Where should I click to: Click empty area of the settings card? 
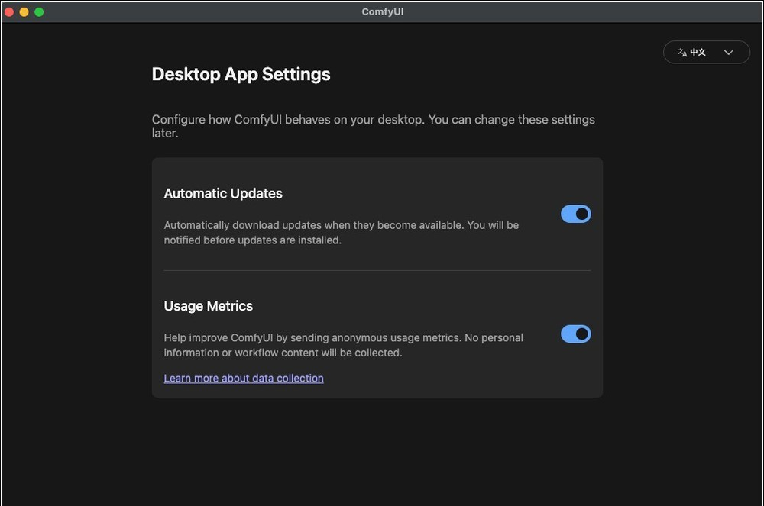coord(458,379)
